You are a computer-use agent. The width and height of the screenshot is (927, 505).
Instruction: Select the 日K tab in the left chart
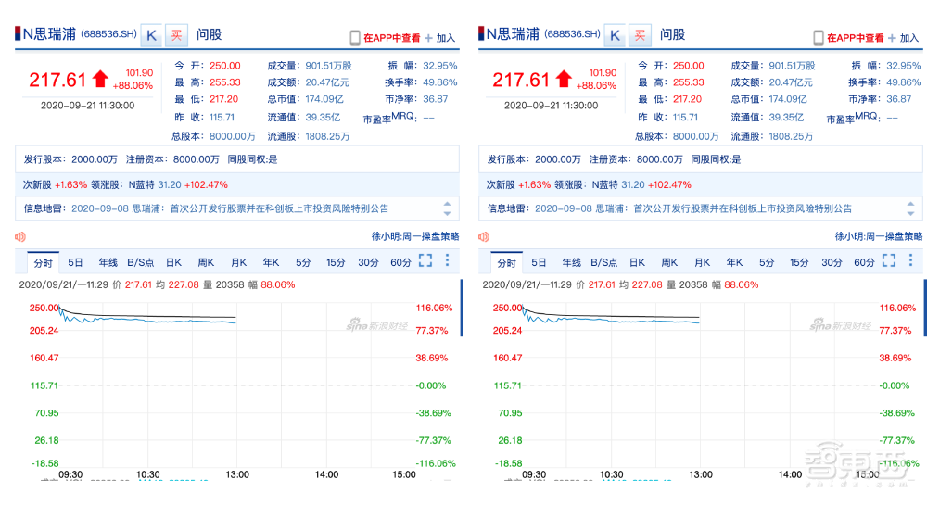pyautogui.click(x=174, y=263)
